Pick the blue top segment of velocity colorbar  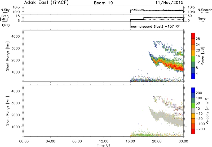tap(193, 90)
